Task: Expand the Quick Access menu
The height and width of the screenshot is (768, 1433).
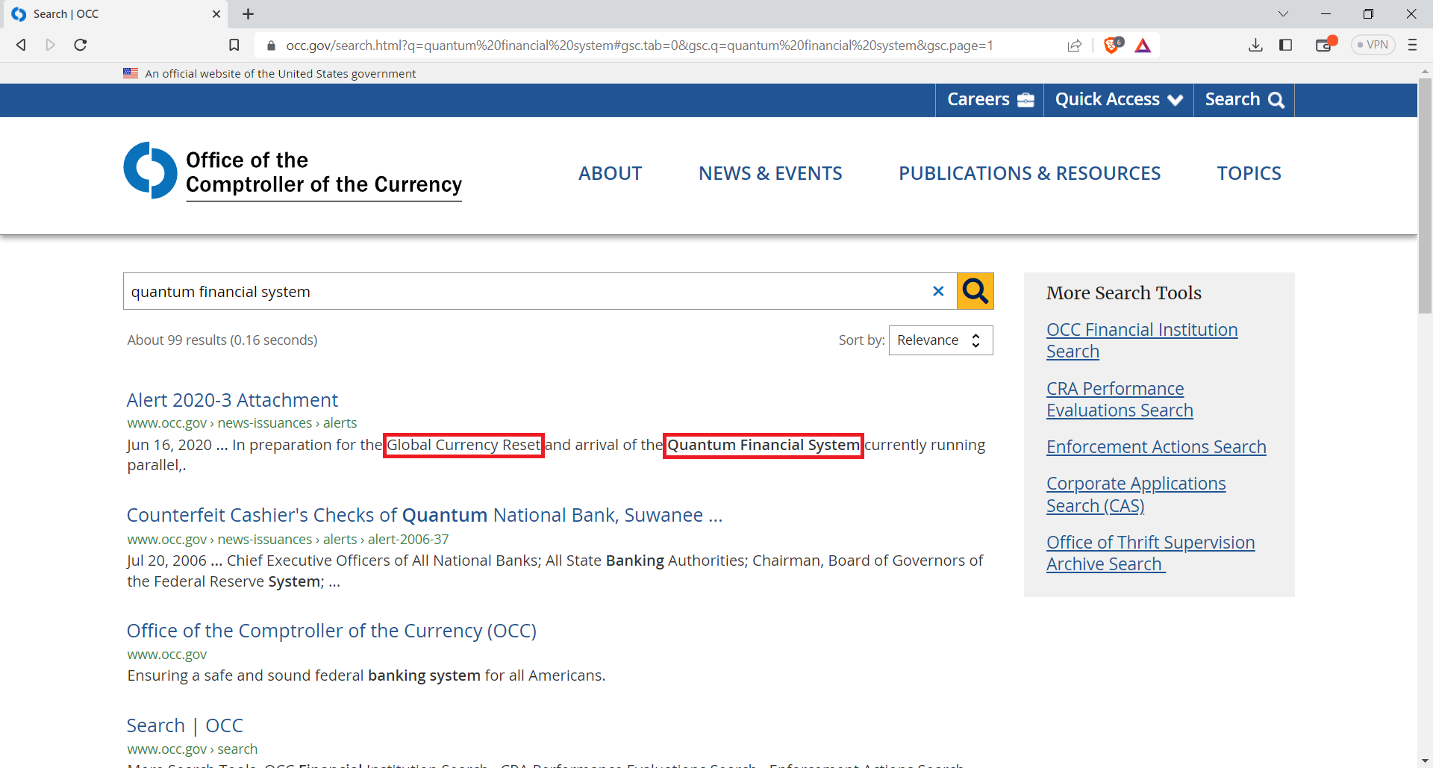Action: pos(1119,99)
